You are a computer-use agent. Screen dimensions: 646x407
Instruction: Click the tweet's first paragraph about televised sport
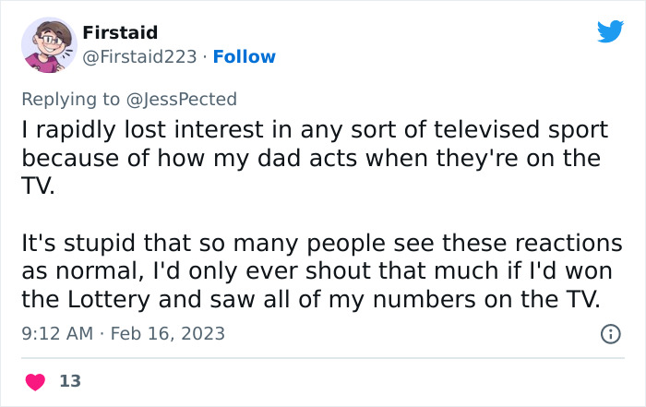tap(310, 157)
